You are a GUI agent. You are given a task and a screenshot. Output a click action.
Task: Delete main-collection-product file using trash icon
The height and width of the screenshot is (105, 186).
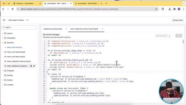coord(31,66)
